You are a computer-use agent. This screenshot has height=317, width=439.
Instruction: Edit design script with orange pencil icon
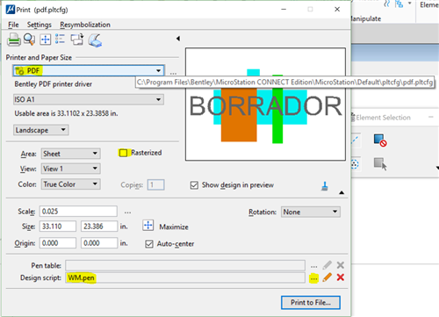point(327,277)
